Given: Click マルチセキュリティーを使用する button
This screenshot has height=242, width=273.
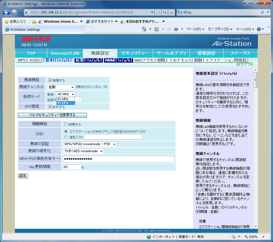Looking at the screenshot, I should coord(52,115).
